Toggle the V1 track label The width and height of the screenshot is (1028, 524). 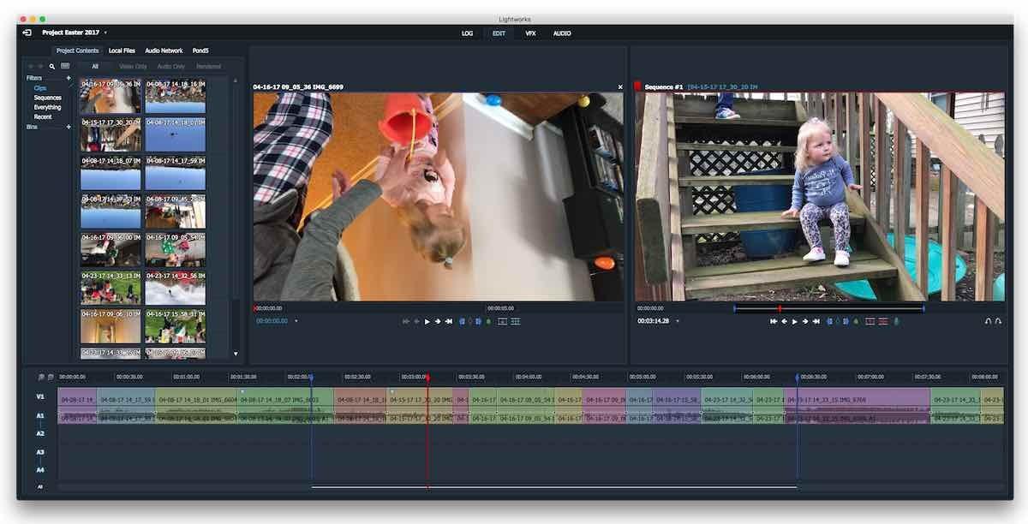pyautogui.click(x=40, y=396)
